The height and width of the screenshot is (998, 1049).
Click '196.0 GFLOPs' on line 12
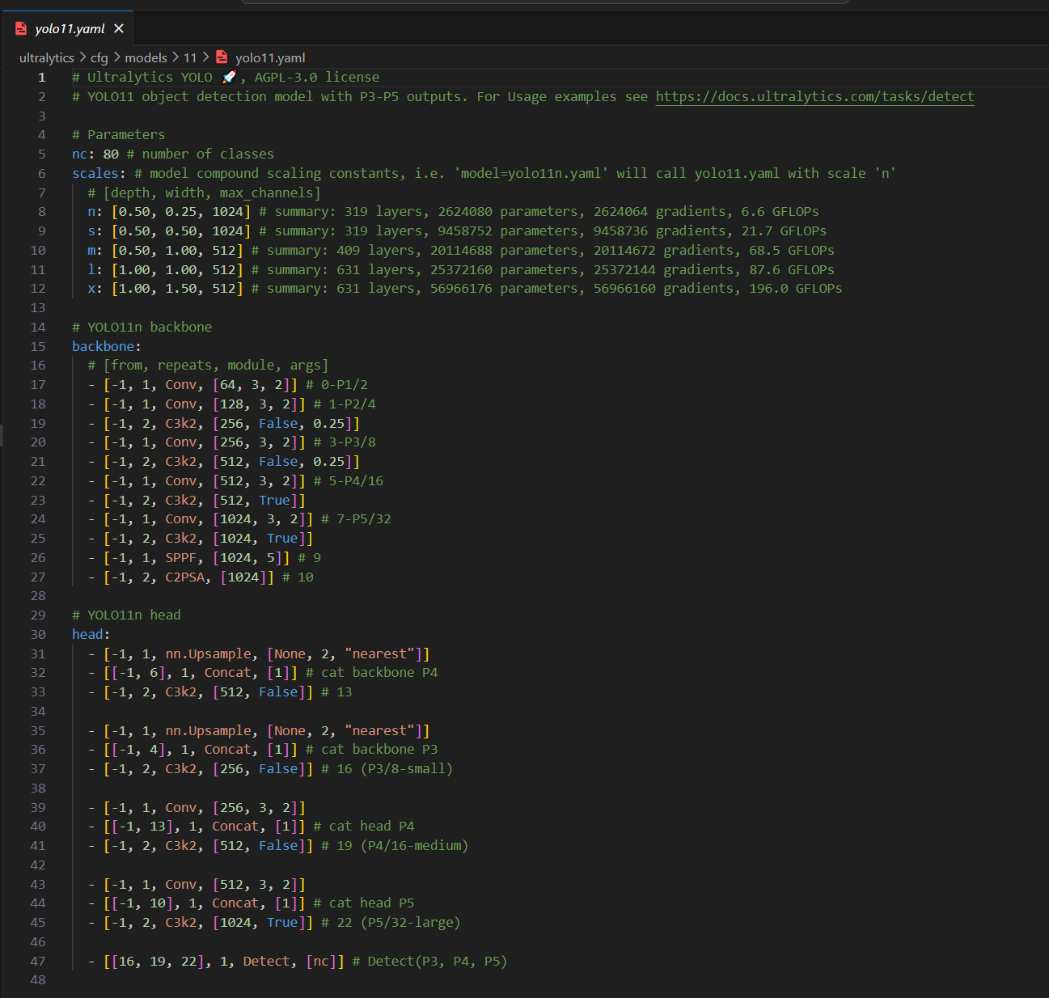click(796, 288)
